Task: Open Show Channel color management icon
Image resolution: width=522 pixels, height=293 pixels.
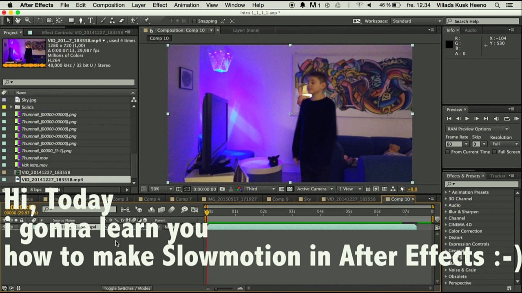Action: [x=239, y=189]
